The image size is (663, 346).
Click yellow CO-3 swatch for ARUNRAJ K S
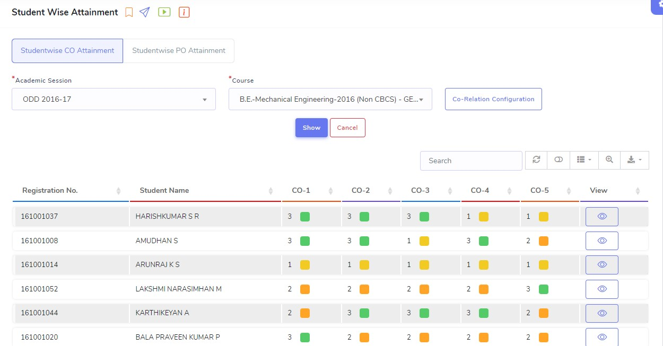(424, 264)
